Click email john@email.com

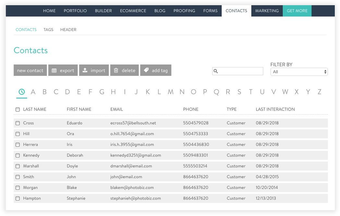point(126,177)
